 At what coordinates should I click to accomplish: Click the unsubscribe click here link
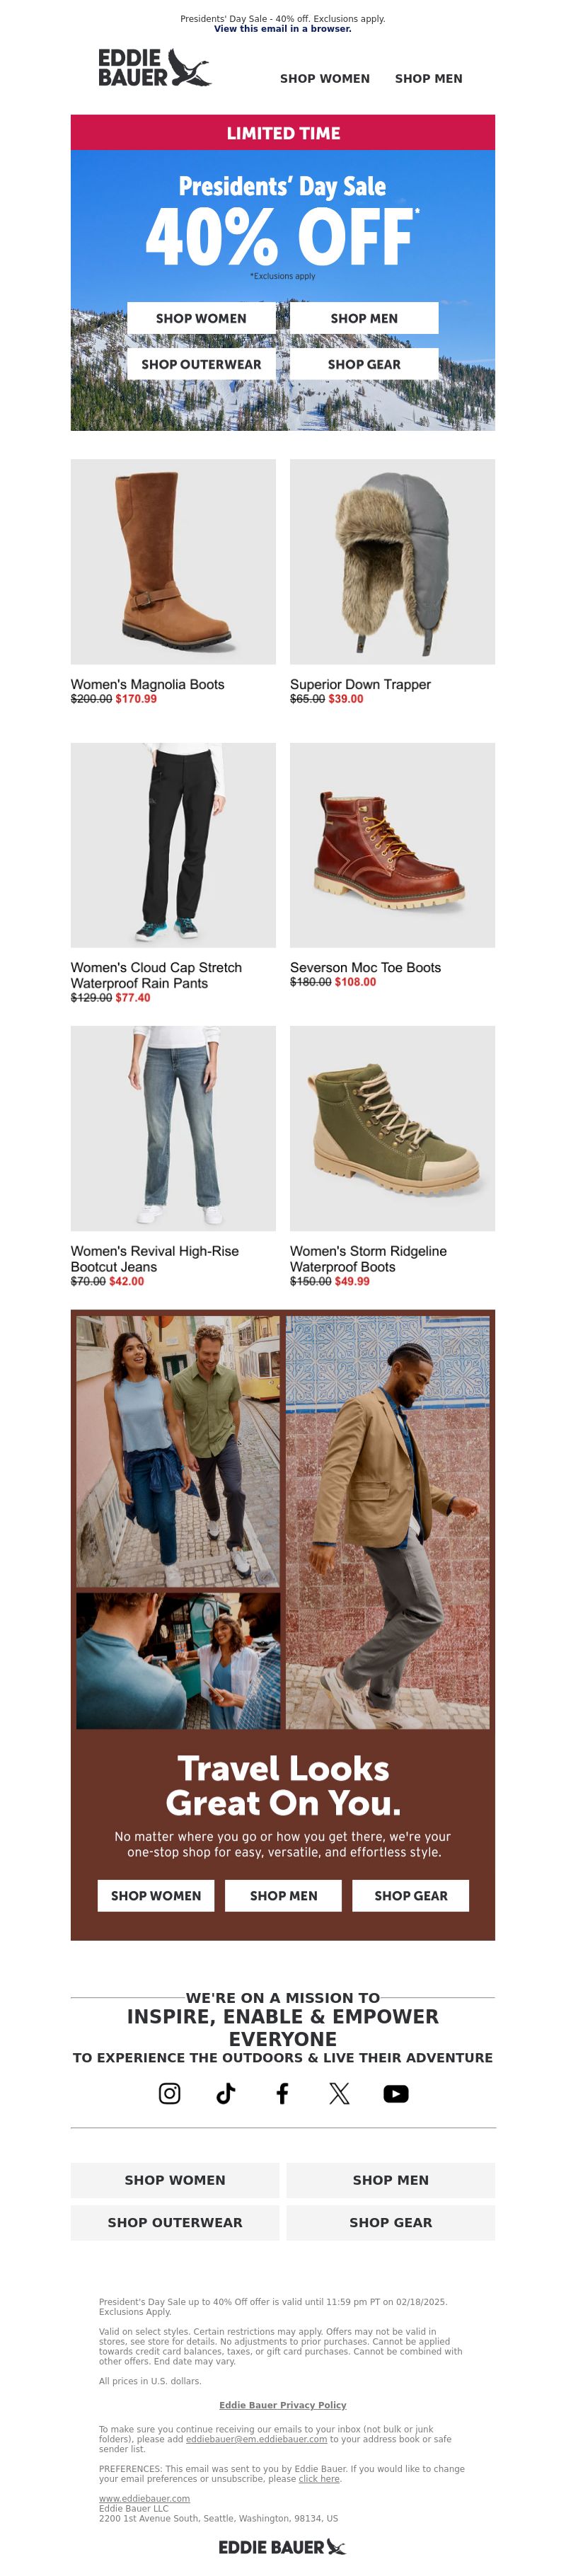tap(319, 2478)
